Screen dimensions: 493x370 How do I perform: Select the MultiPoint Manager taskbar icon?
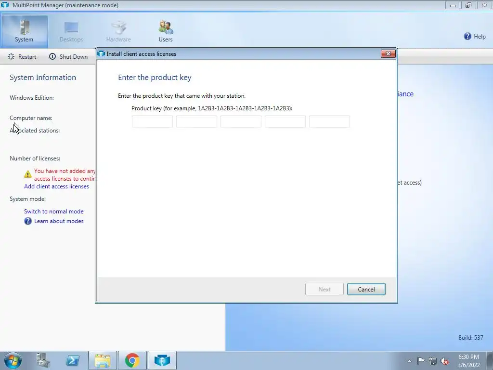tap(162, 360)
